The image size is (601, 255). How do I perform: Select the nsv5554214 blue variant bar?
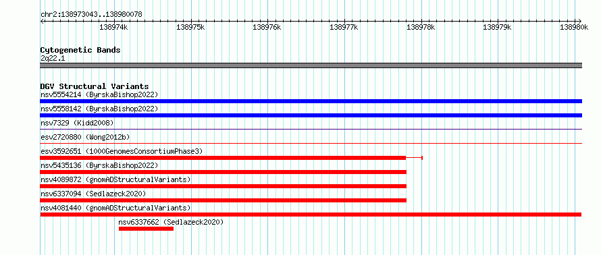click(x=311, y=101)
